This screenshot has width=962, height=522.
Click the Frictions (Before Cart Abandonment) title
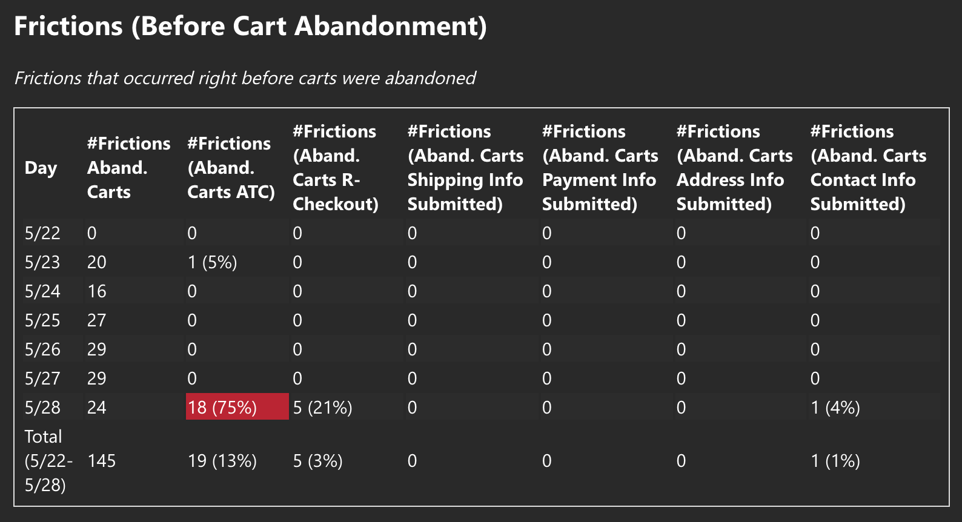click(250, 27)
